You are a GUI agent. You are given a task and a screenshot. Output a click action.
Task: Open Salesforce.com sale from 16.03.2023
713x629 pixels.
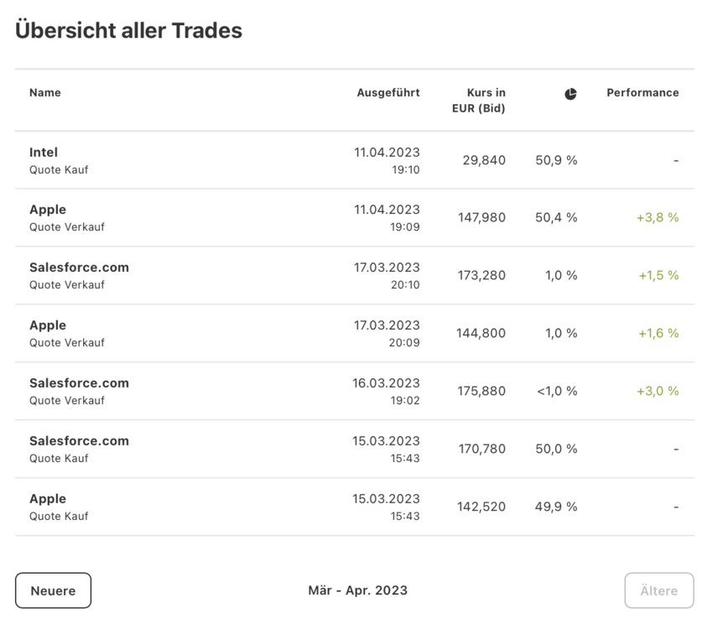tap(79, 383)
